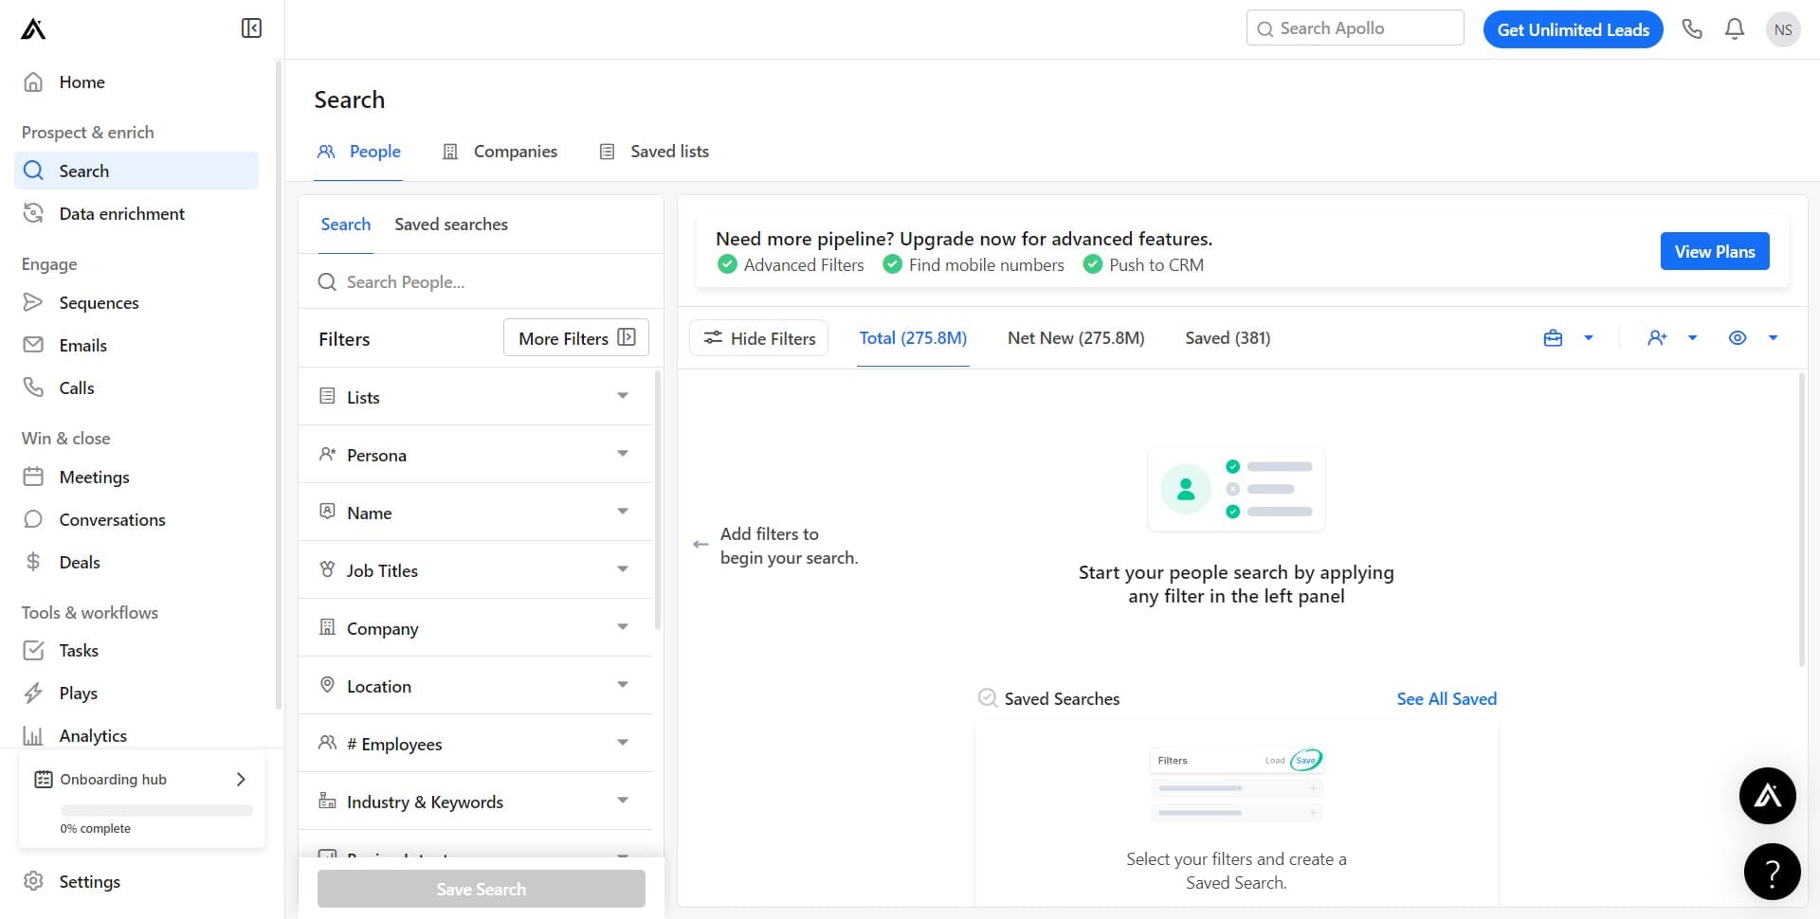Switch to the Companies tab
This screenshot has width=1820, height=919.
pyautogui.click(x=500, y=152)
